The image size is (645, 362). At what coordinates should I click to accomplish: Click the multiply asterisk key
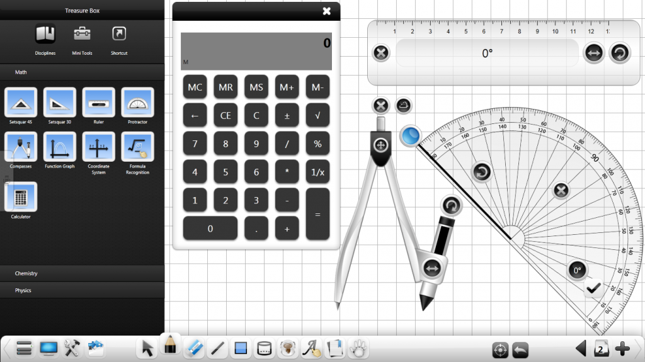click(x=287, y=172)
